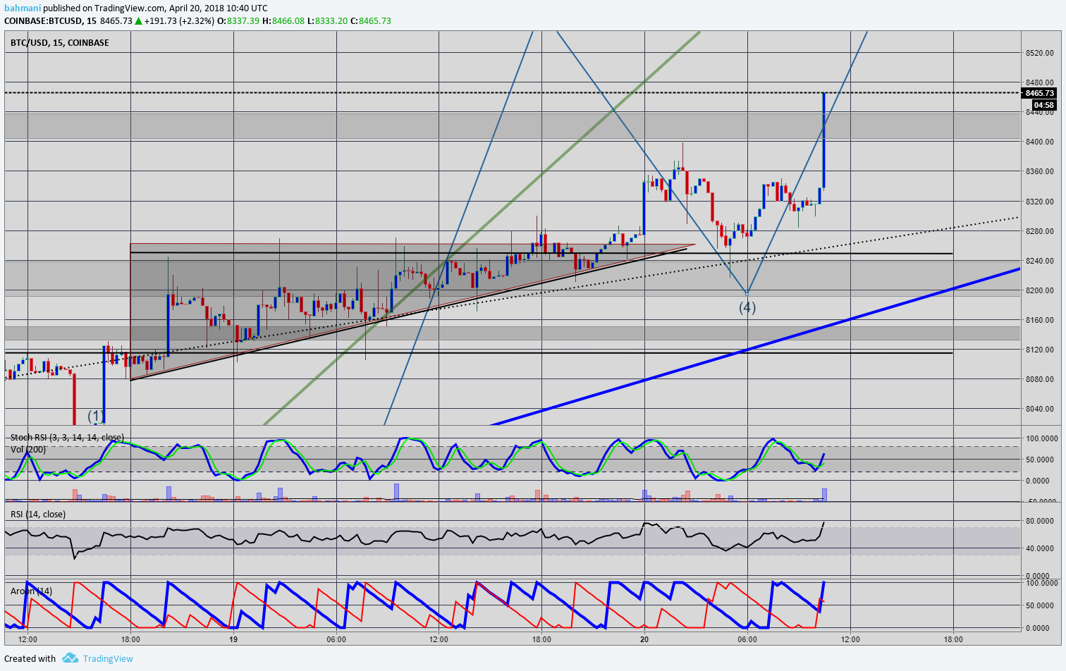Open the TradingView link in footer
The height and width of the screenshot is (671, 1066).
pos(108,658)
